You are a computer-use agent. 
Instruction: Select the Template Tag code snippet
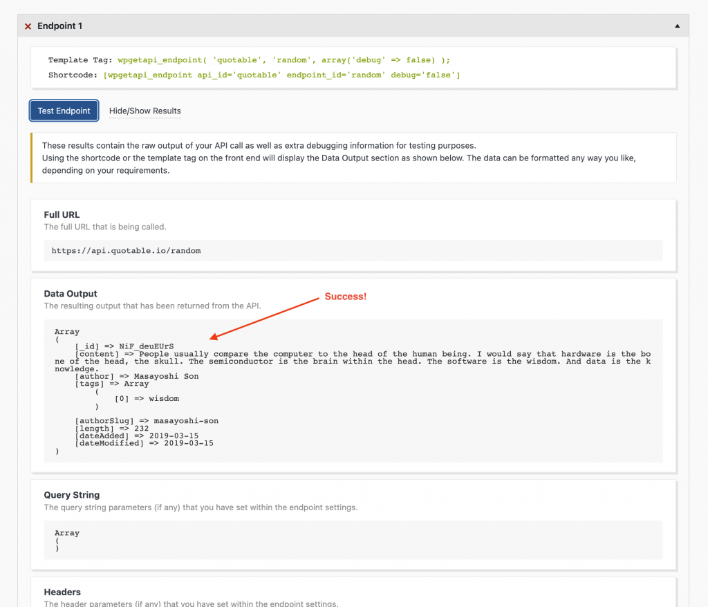click(x=283, y=60)
